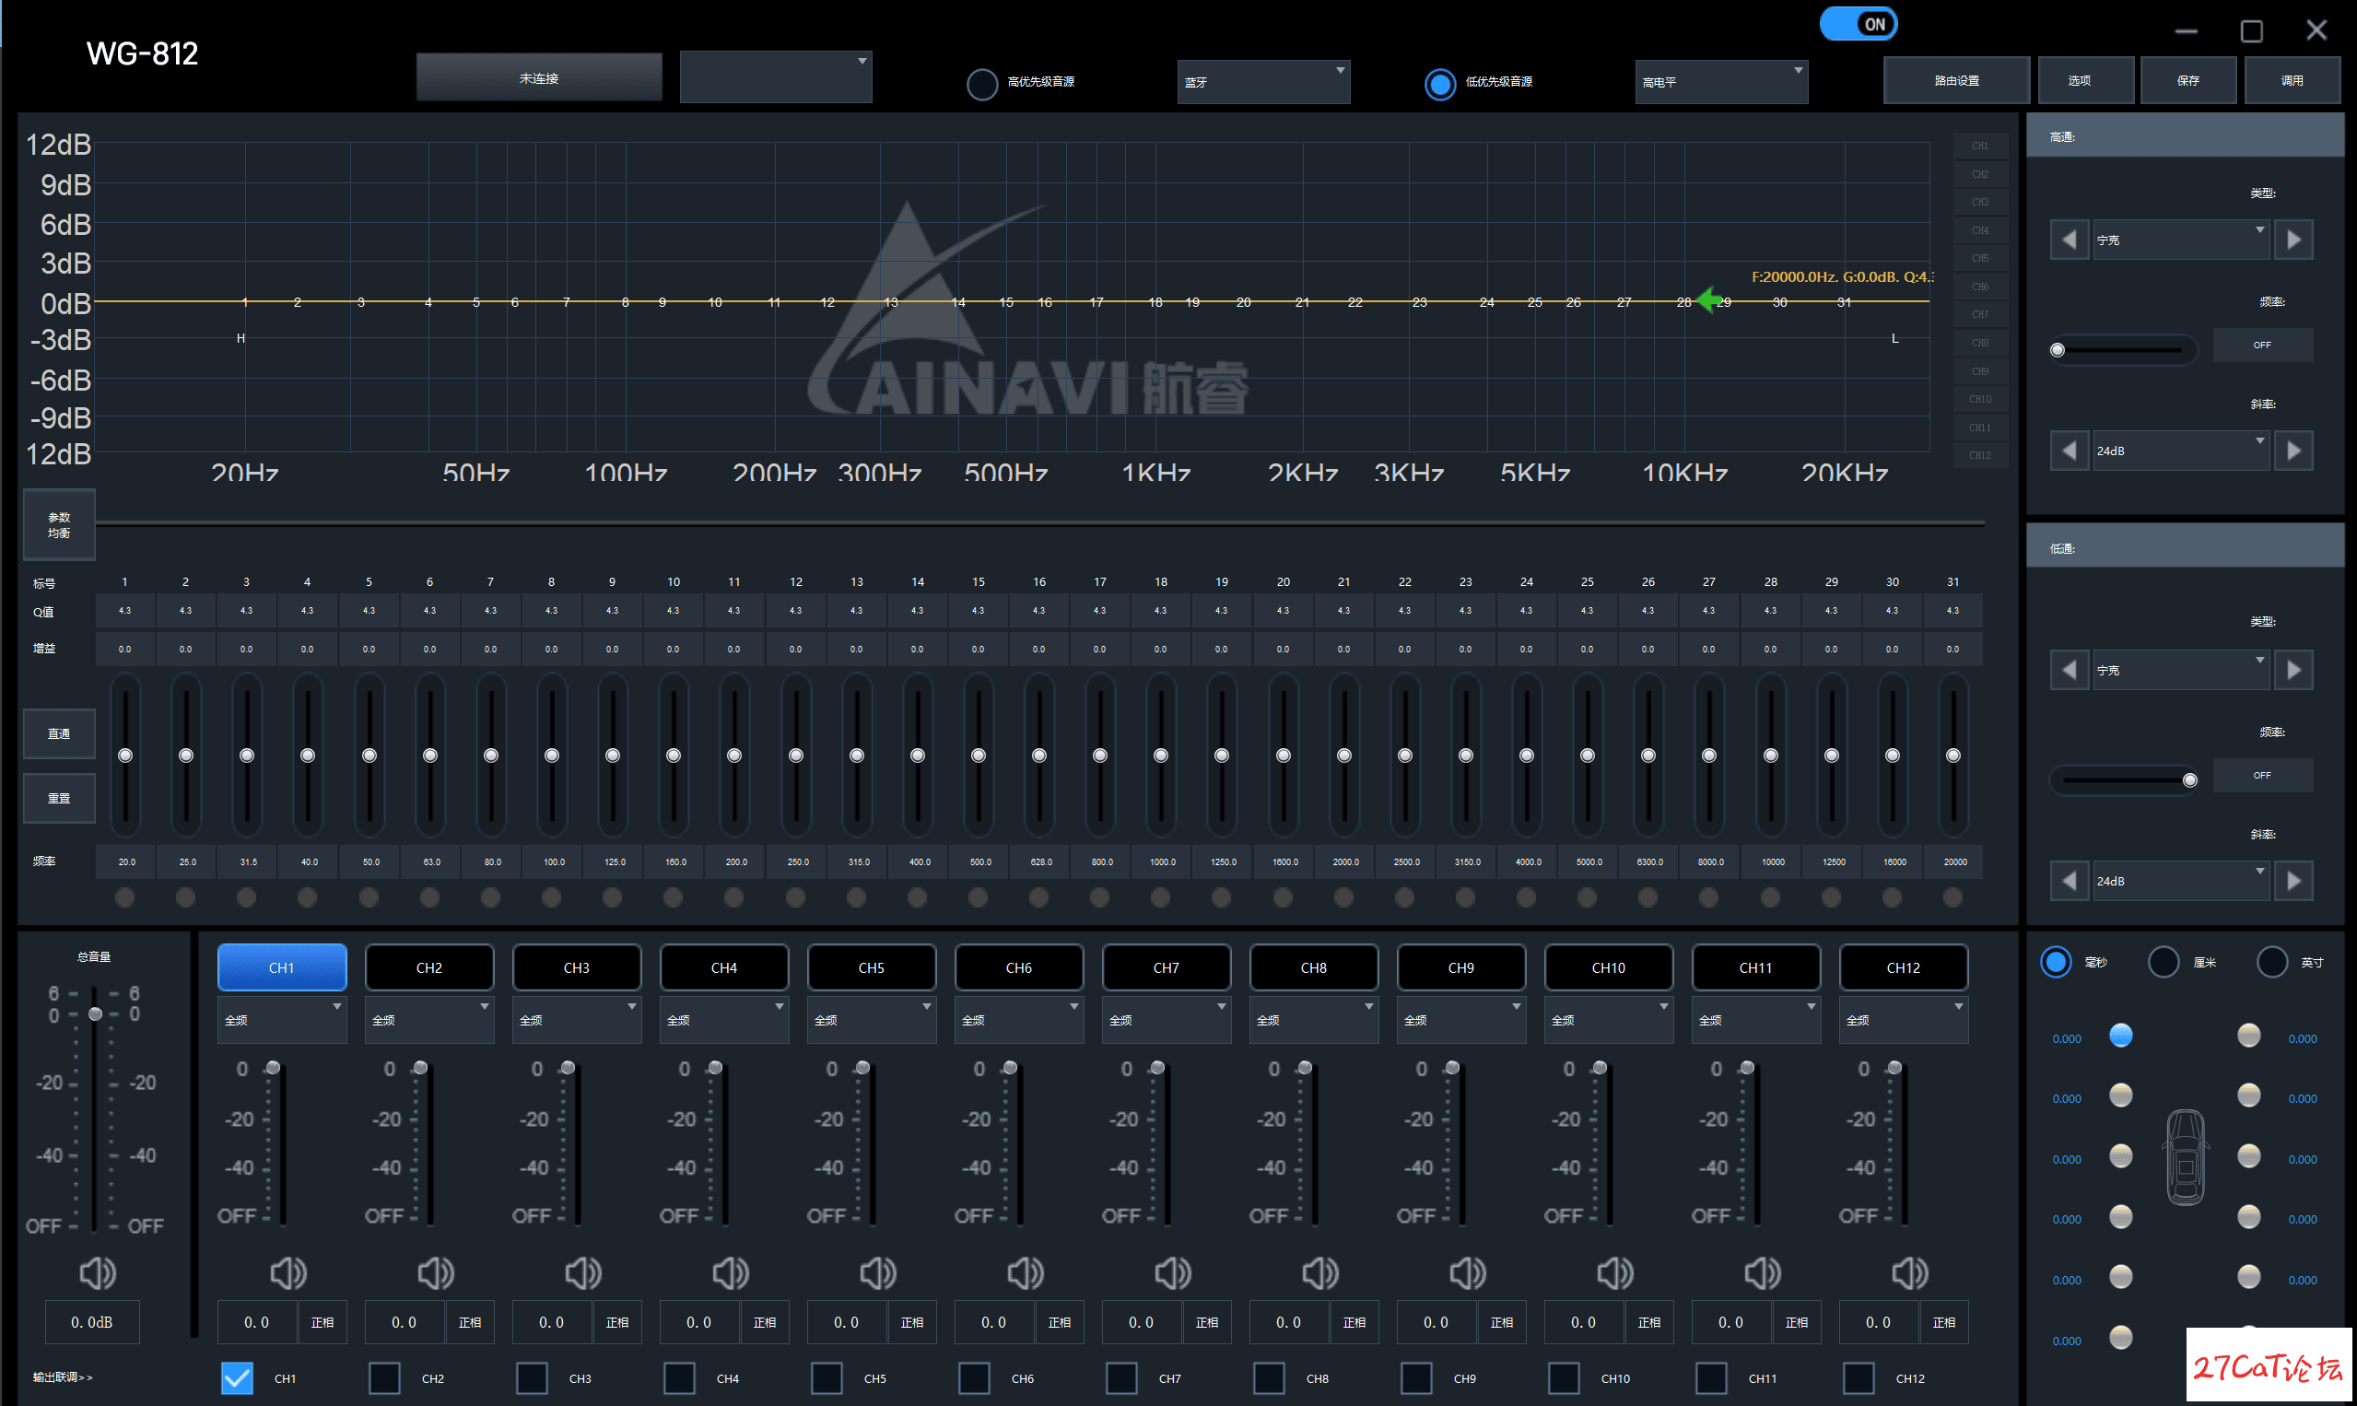Mute the CH5 speaker icon
Viewport: 2357px width, 1406px height.
[877, 1272]
